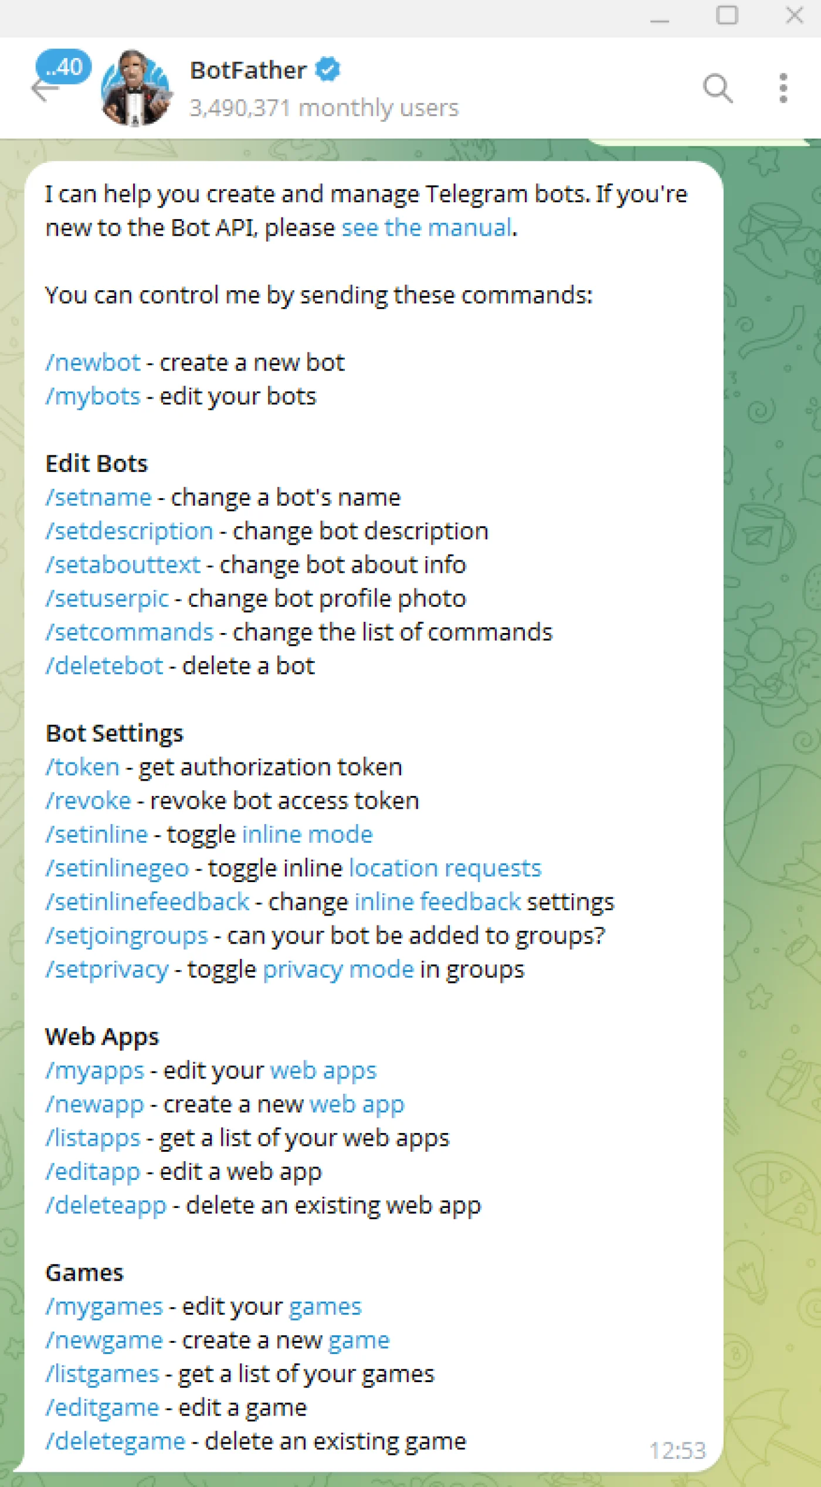Click the /newapp command link
This screenshot has height=1487, width=821.
pos(95,1105)
